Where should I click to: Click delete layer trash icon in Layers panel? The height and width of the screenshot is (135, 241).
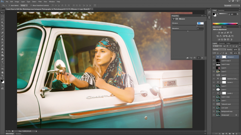point(236,134)
